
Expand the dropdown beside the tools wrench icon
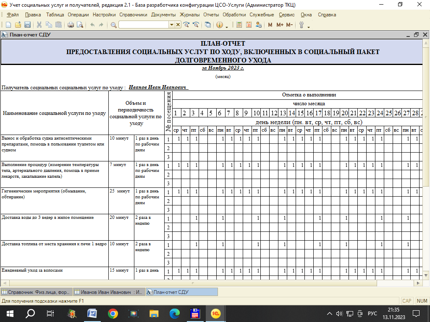tap(309, 26)
